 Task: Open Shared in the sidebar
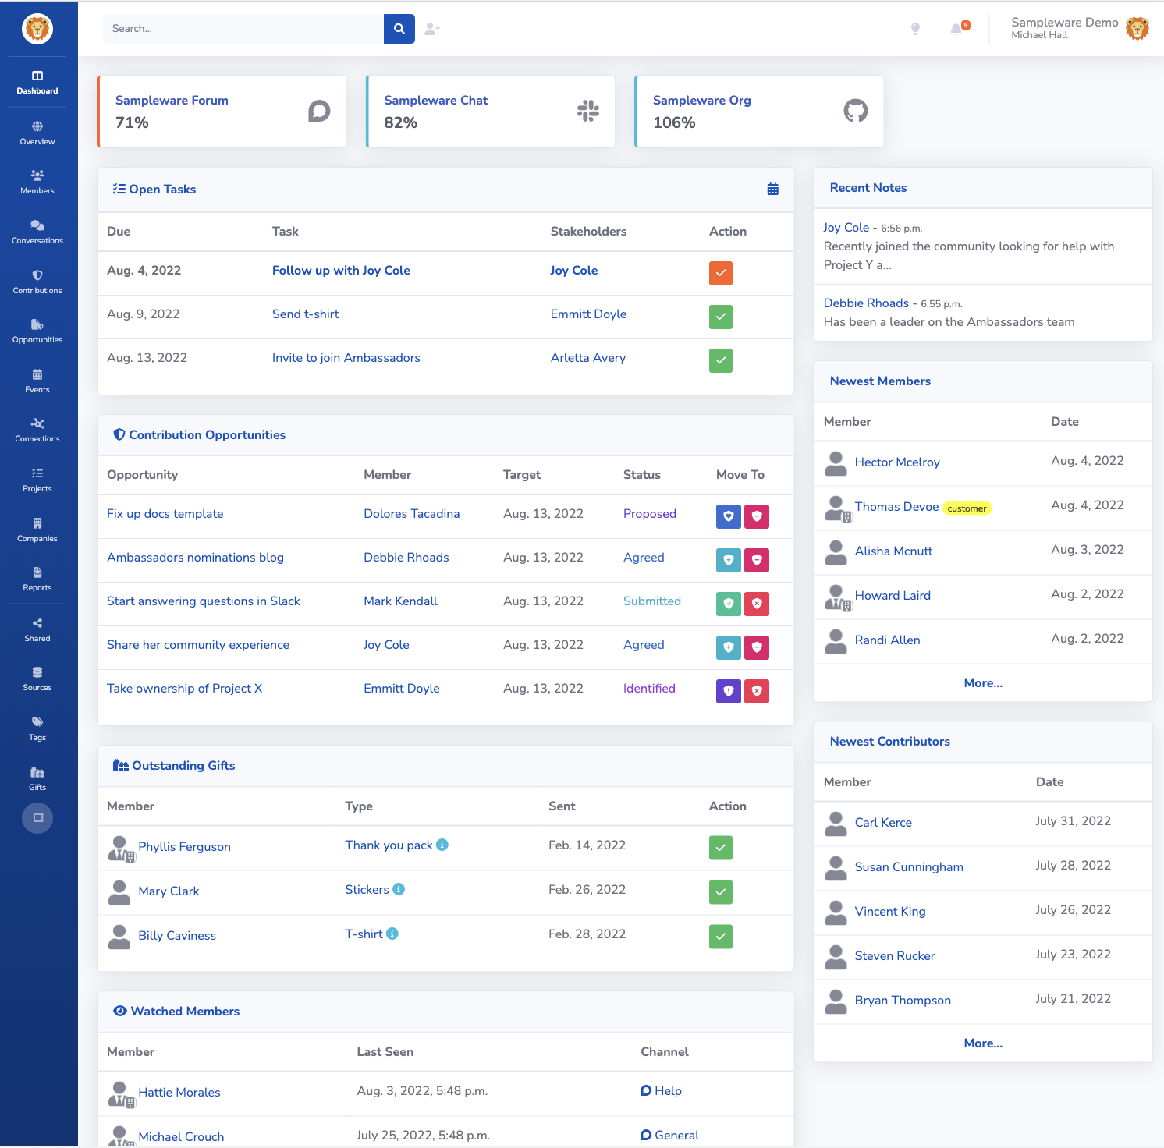(x=37, y=630)
